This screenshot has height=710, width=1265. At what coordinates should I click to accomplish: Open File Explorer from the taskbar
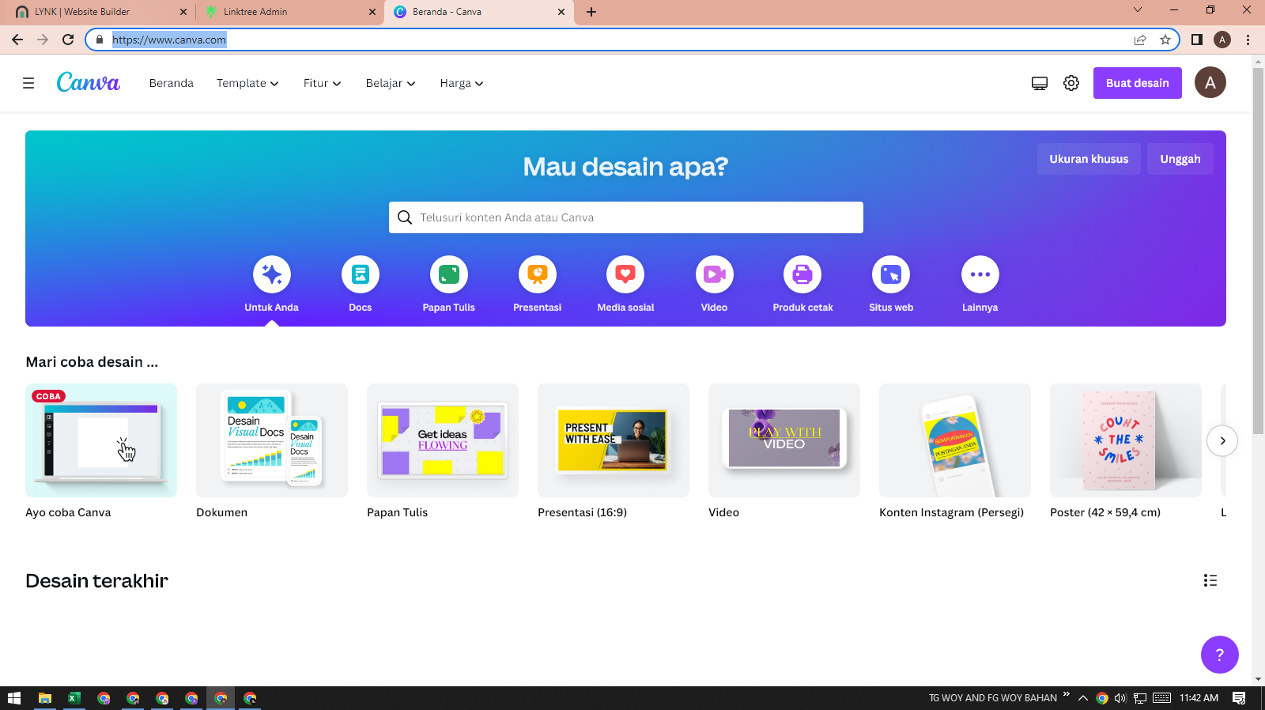[45, 698]
